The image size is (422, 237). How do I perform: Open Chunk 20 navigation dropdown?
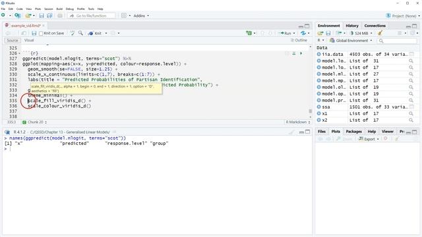pos(35,122)
